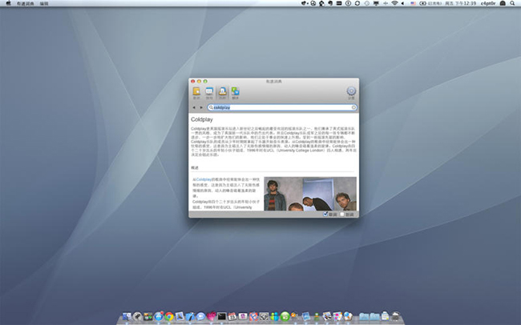521x325 pixels.
Task: Open Google Chrome from the Dock
Action: 169,316
